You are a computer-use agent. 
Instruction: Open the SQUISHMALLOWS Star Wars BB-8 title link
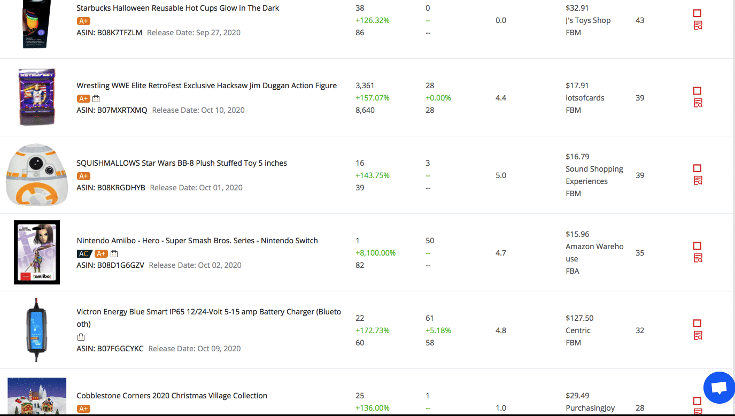tap(182, 163)
